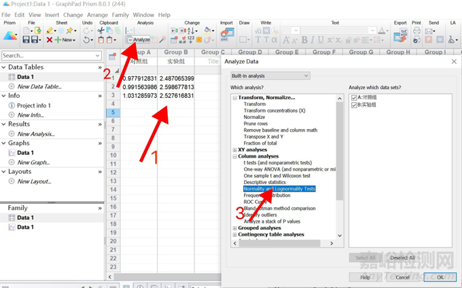462x288 pixels.
Task: Expand the XY analyses tree node
Action: [x=235, y=150]
